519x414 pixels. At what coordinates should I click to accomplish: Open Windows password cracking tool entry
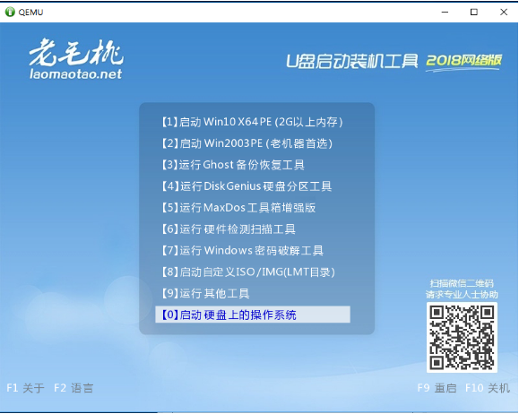click(242, 251)
